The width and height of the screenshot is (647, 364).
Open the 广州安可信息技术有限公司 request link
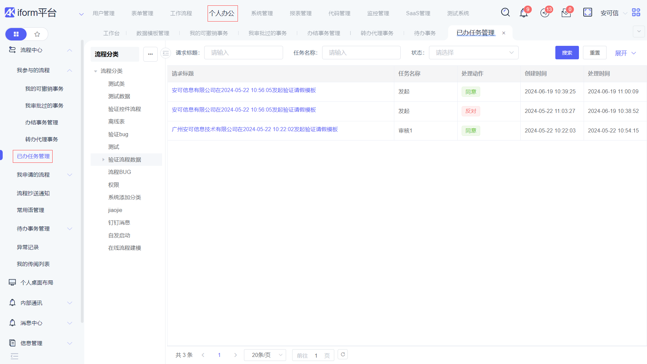tap(254, 129)
